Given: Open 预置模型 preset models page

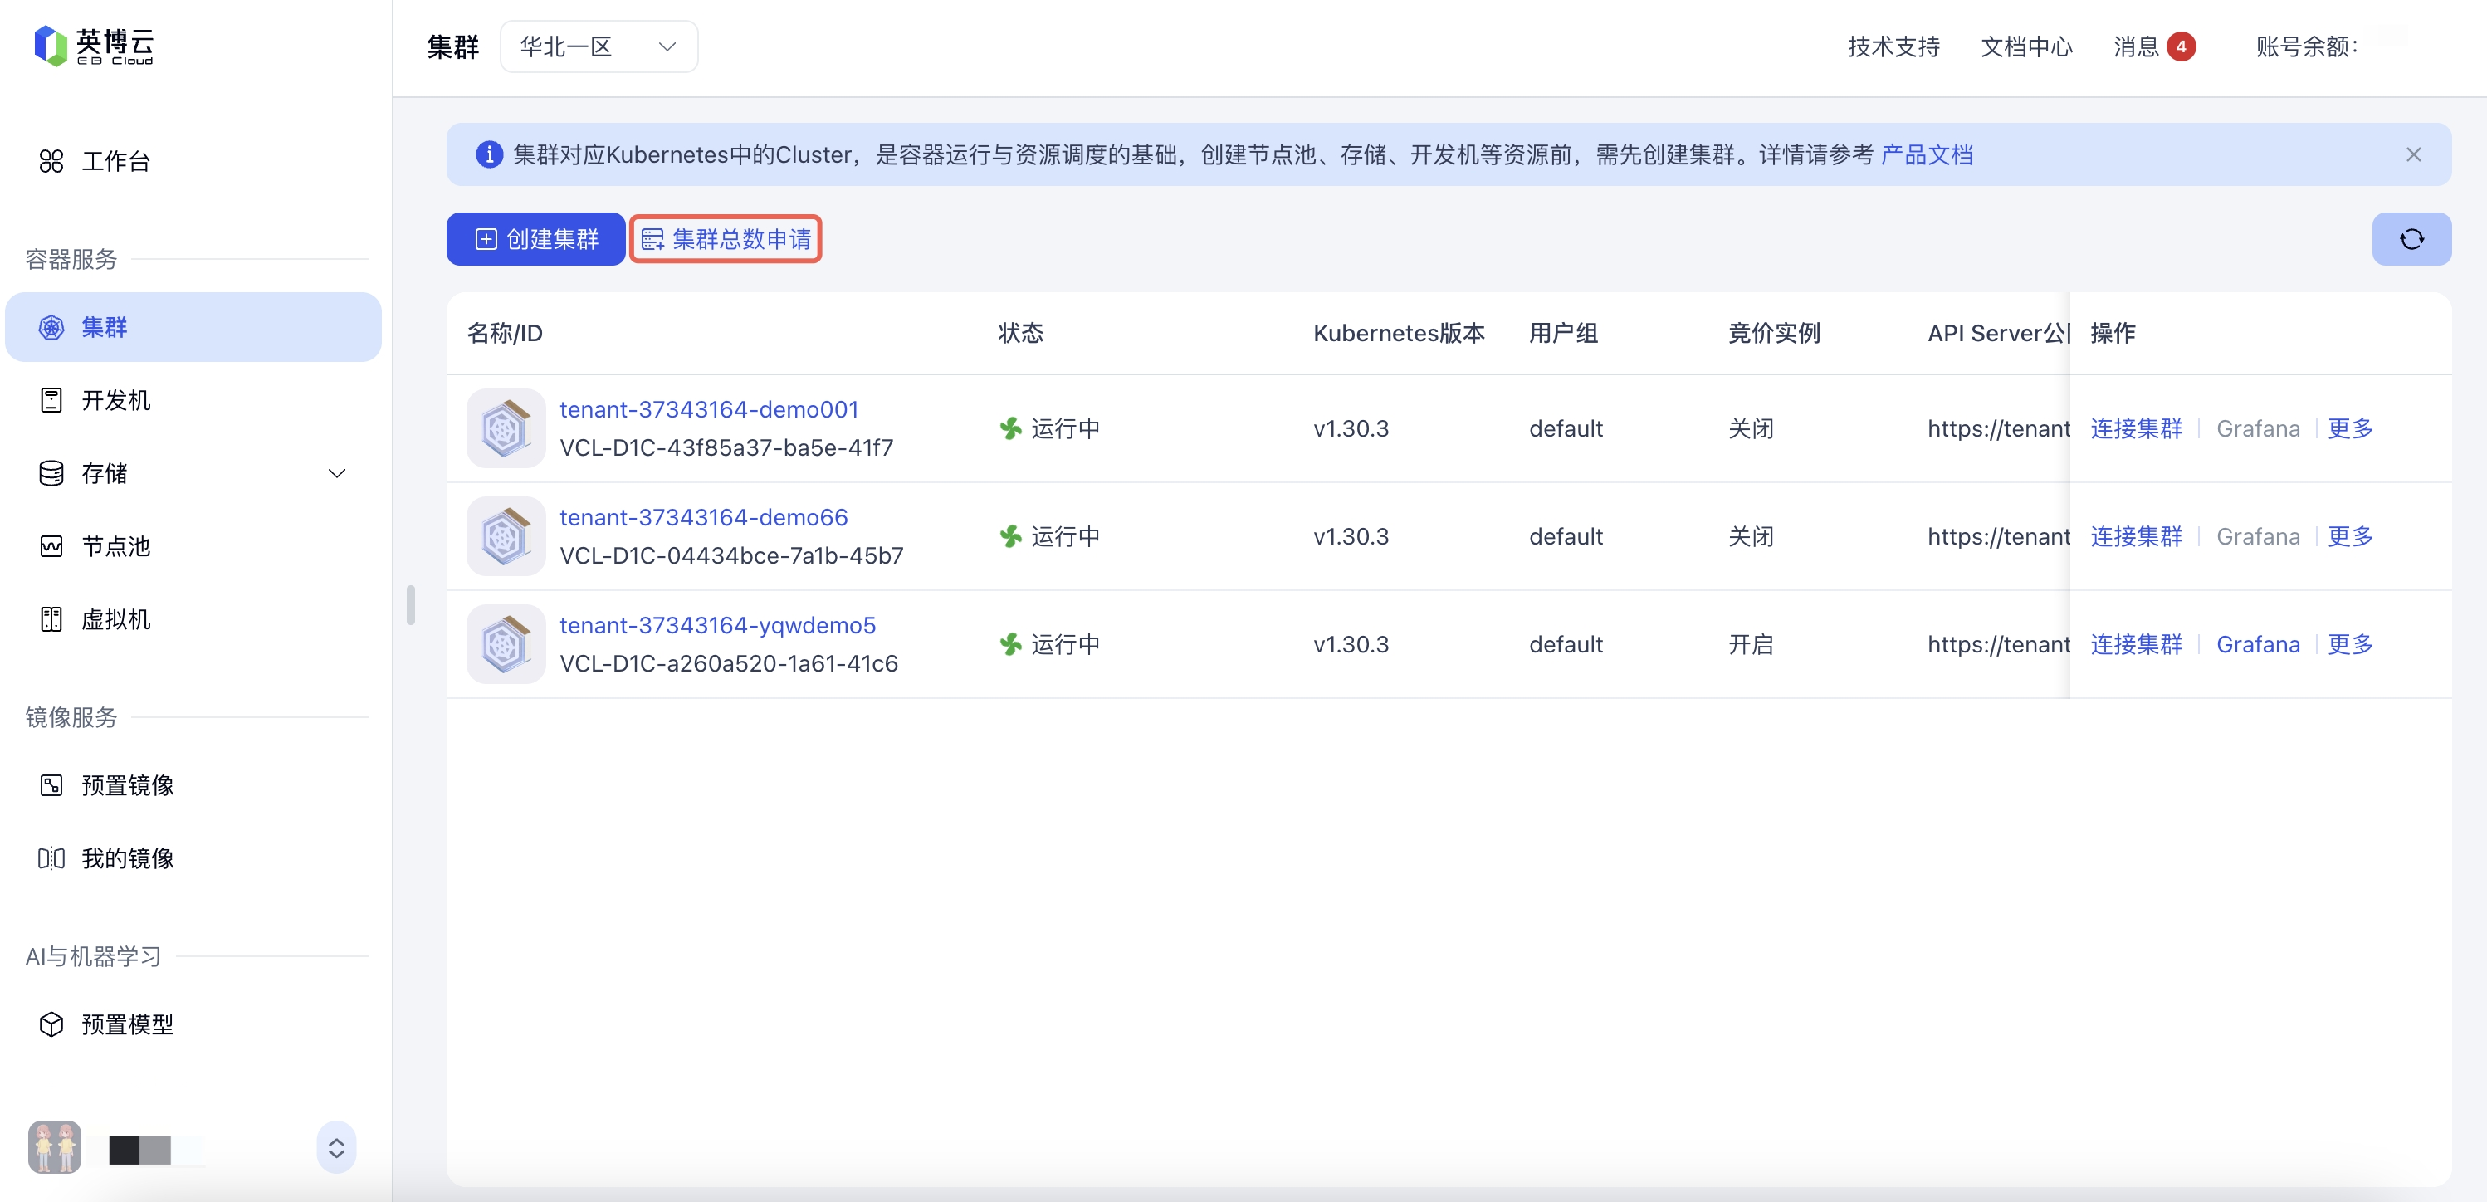Looking at the screenshot, I should coord(126,1024).
